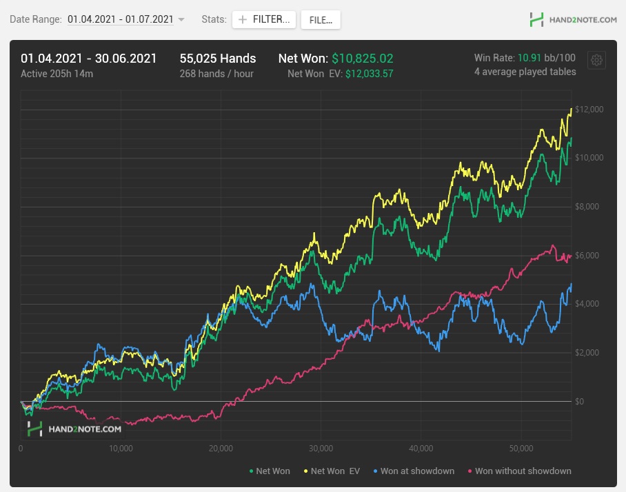Click the Win Rate 10.91 bb/100 text
Screen dimensions: 626x492
[525, 58]
